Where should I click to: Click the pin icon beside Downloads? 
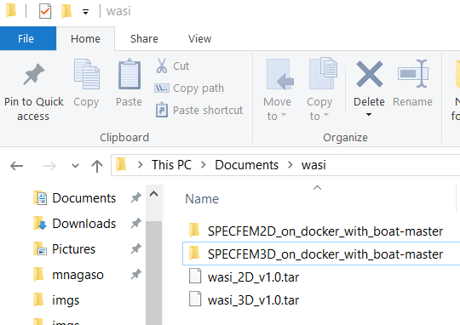click(x=135, y=223)
